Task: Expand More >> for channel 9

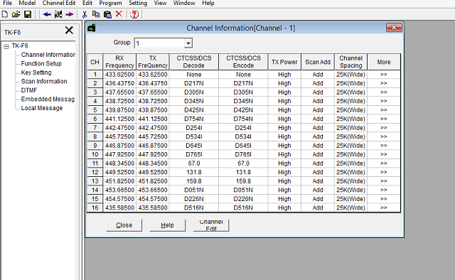Action: 384,146
